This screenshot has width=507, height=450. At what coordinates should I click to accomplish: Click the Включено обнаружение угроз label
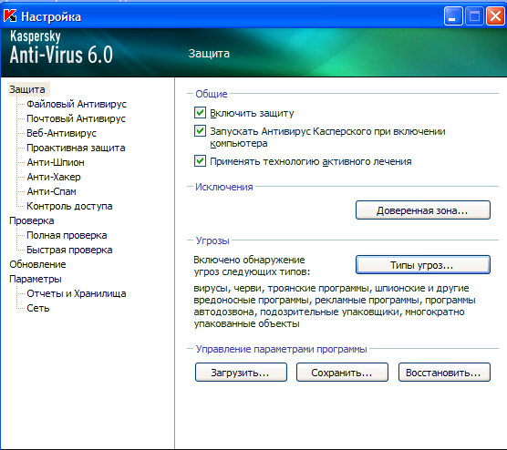click(x=252, y=266)
